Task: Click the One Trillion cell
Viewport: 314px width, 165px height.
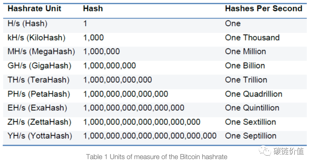Action: pyautogui.click(x=246, y=80)
